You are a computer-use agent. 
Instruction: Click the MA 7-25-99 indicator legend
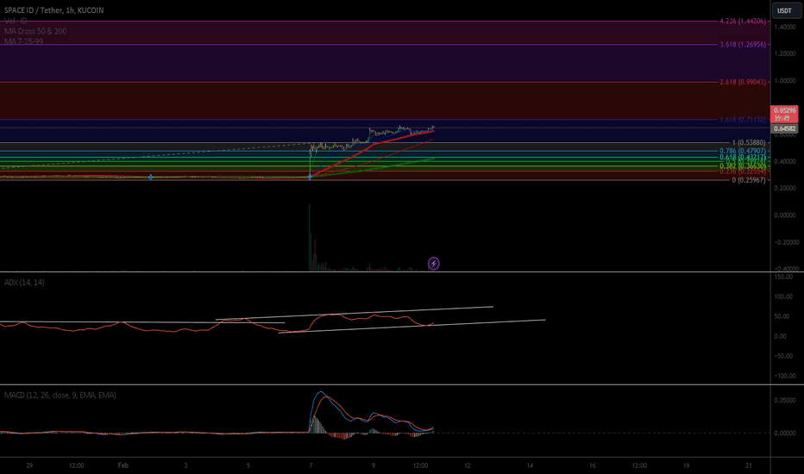23,41
